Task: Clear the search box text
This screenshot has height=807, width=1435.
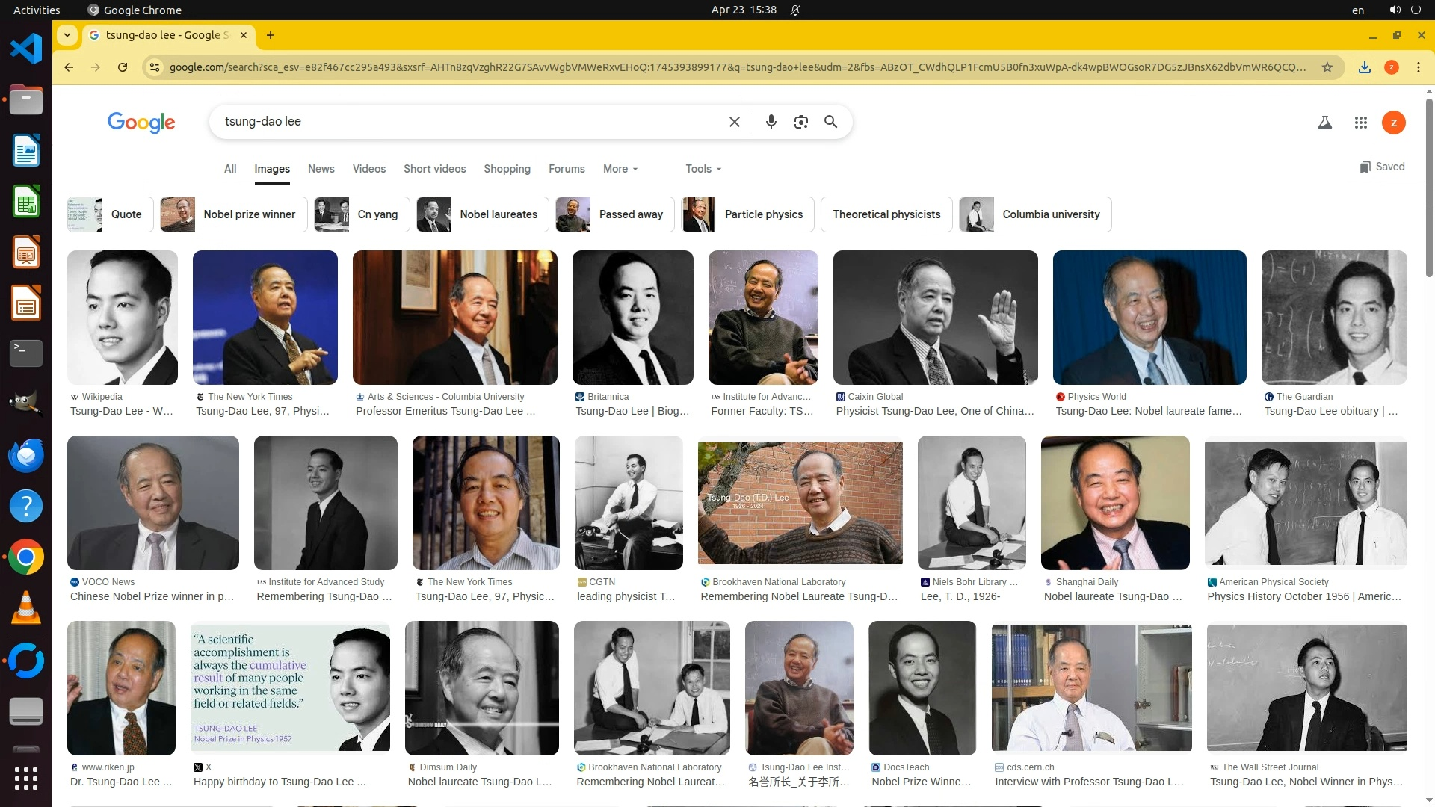Action: click(734, 122)
